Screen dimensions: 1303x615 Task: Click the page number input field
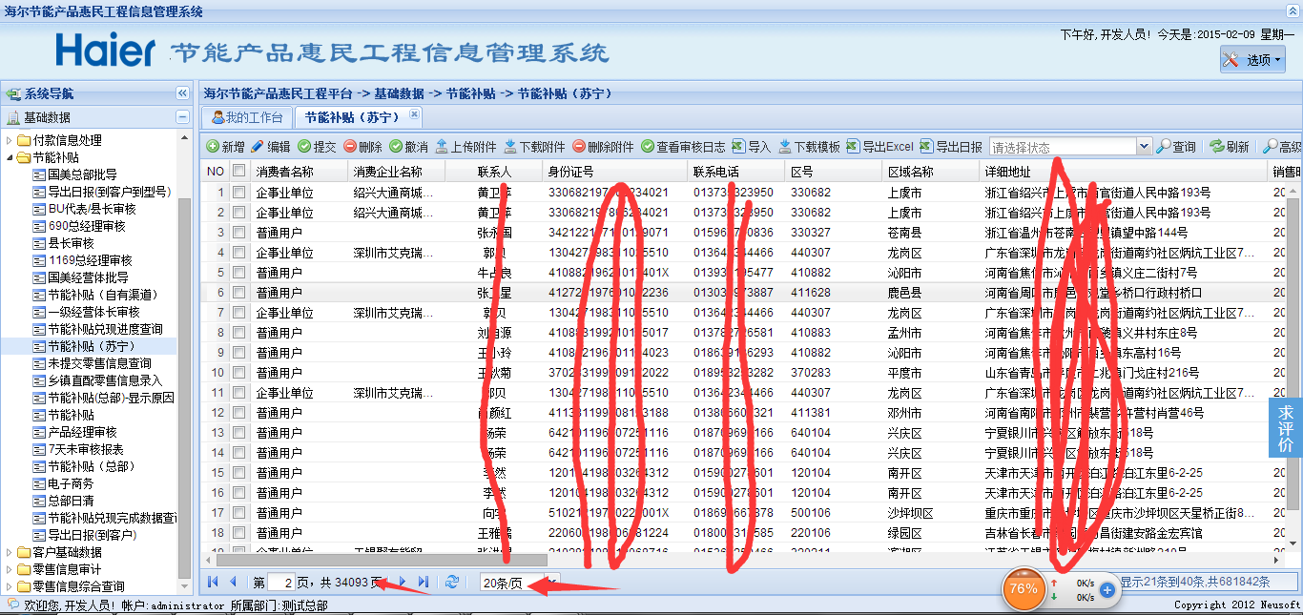point(282,582)
